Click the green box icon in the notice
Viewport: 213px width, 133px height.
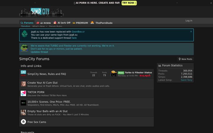coord(25,34)
